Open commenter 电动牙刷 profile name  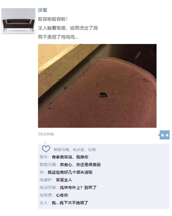pyautogui.click(x=48, y=188)
